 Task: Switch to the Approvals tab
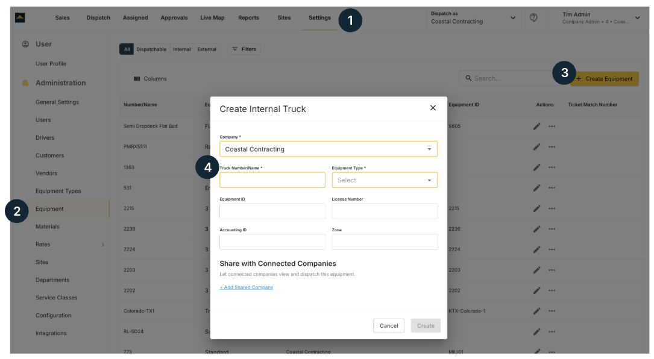pyautogui.click(x=174, y=17)
